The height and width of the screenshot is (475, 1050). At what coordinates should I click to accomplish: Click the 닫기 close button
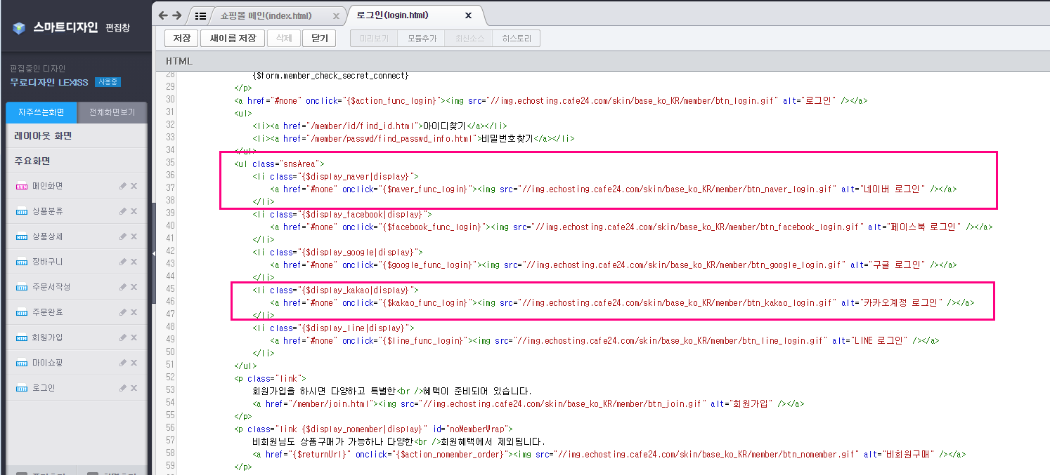[320, 39]
